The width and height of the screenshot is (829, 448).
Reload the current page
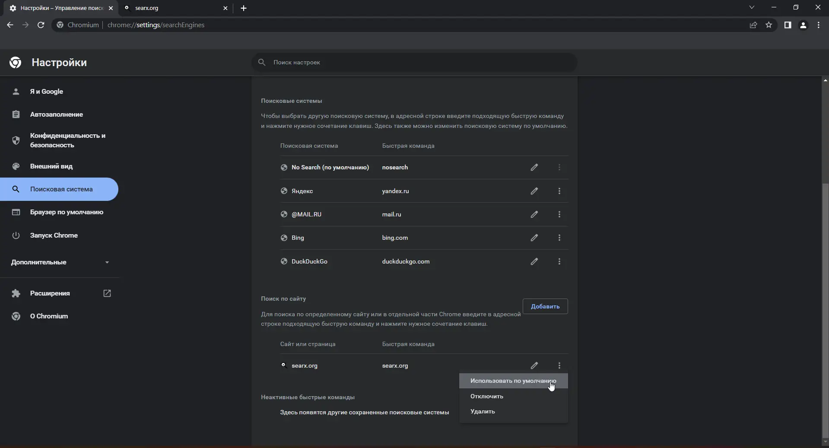click(x=41, y=25)
